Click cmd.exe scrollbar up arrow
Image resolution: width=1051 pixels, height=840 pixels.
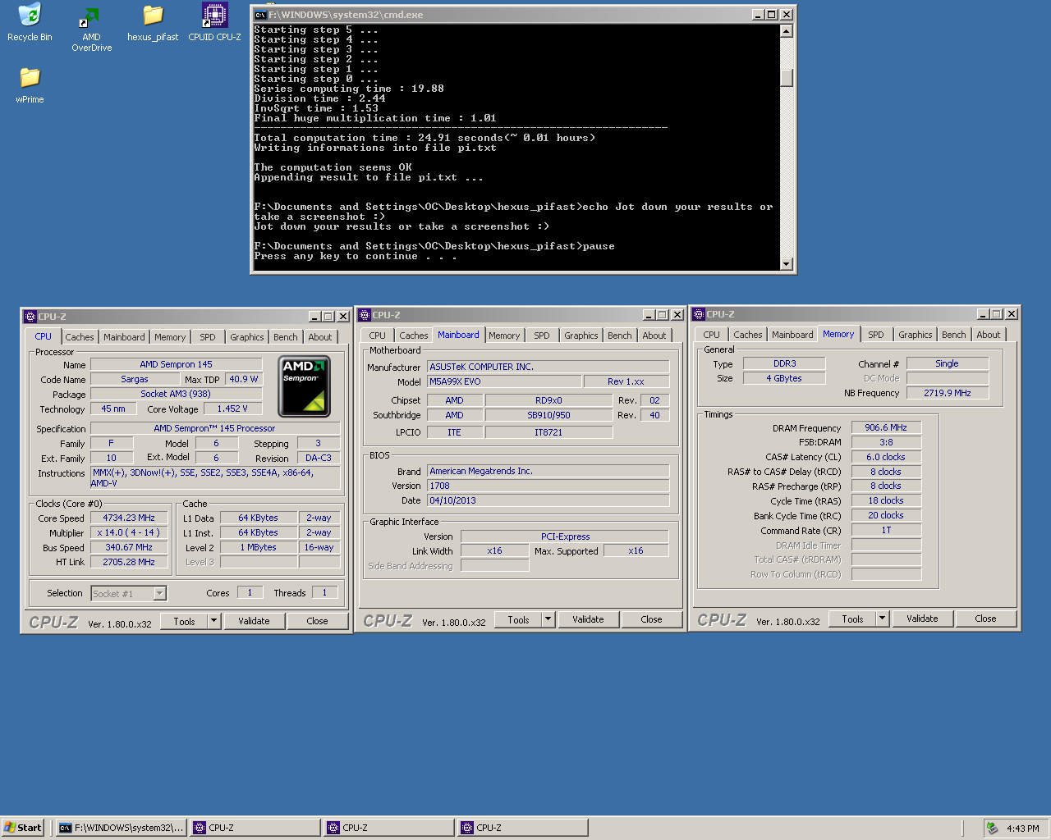[x=787, y=31]
